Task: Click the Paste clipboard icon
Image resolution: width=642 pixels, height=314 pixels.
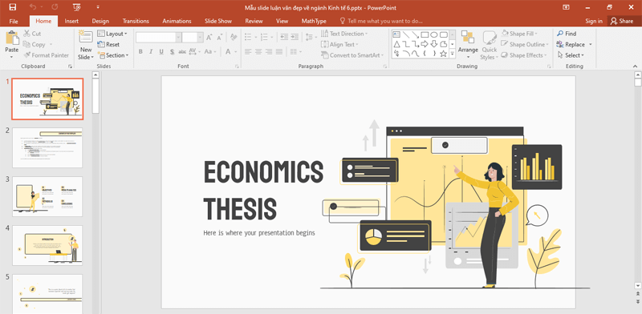Action: [12, 38]
